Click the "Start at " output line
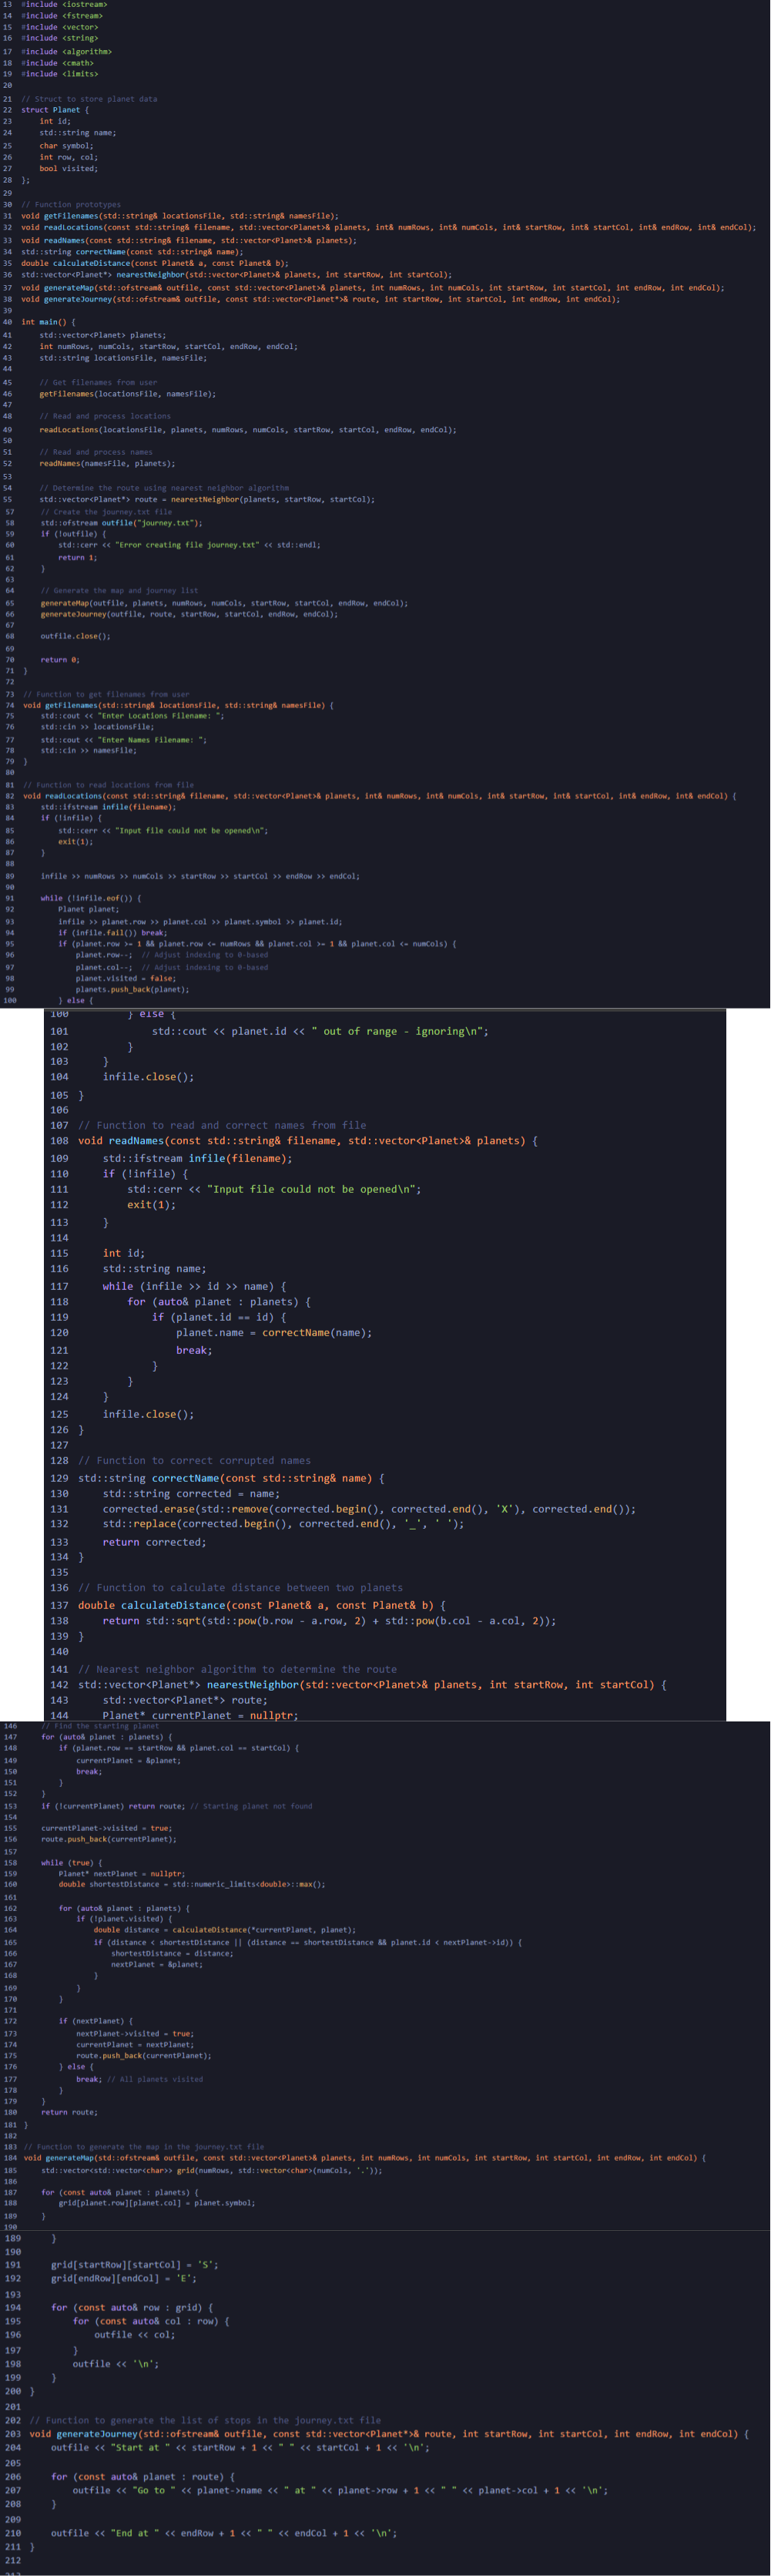 point(240,2448)
